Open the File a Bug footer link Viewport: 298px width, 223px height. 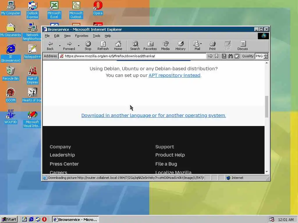click(166, 164)
